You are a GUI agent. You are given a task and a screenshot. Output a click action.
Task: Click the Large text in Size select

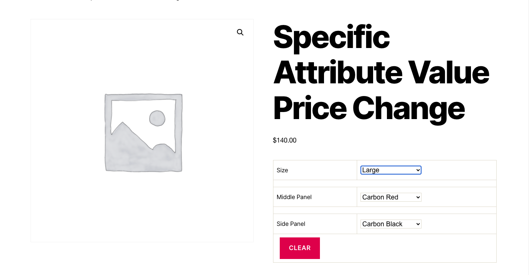[371, 170]
